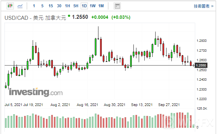Select the 30 minute timeframe

point(59,6)
